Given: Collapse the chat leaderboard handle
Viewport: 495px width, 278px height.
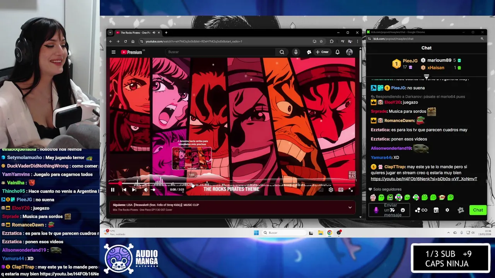Looking at the screenshot, I should (x=427, y=76).
